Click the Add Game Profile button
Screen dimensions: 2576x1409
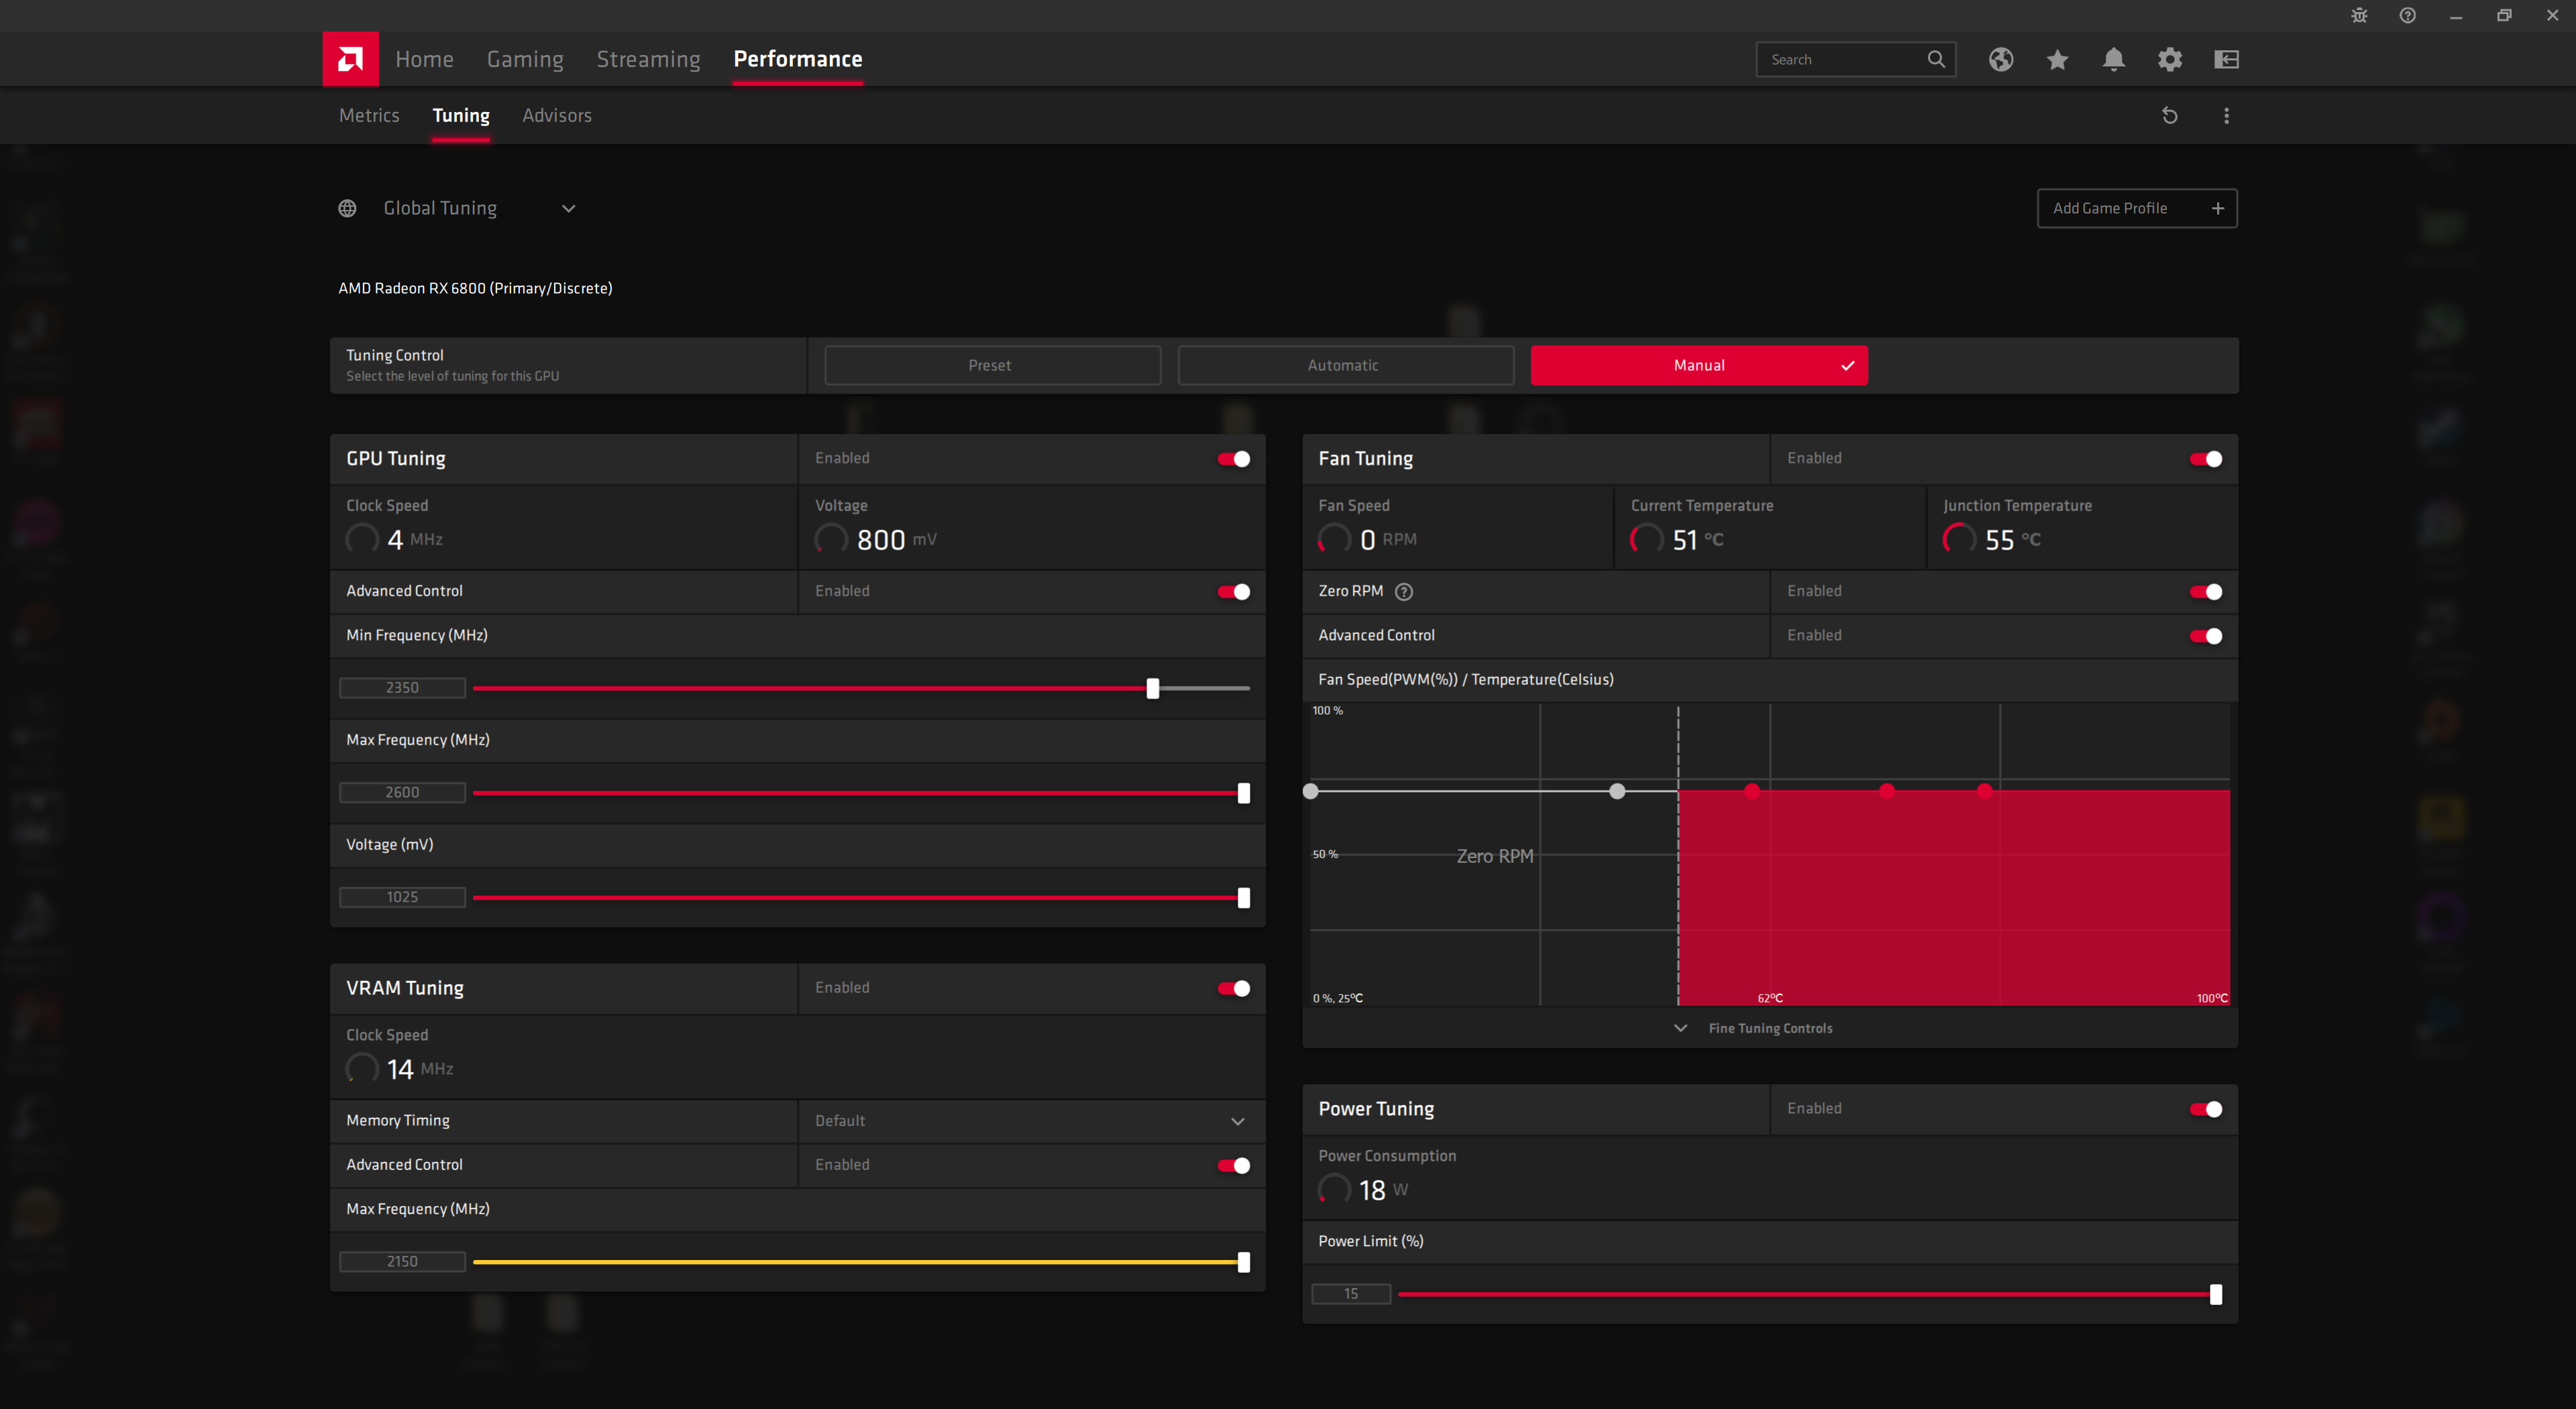[x=2136, y=208]
